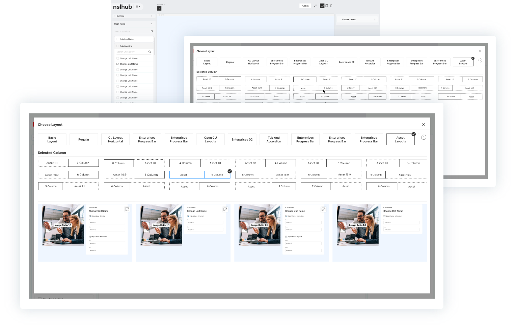Select Open CU Layouts tab in foreground dialog
Screen dimensions: 516x329
[x=210, y=139]
